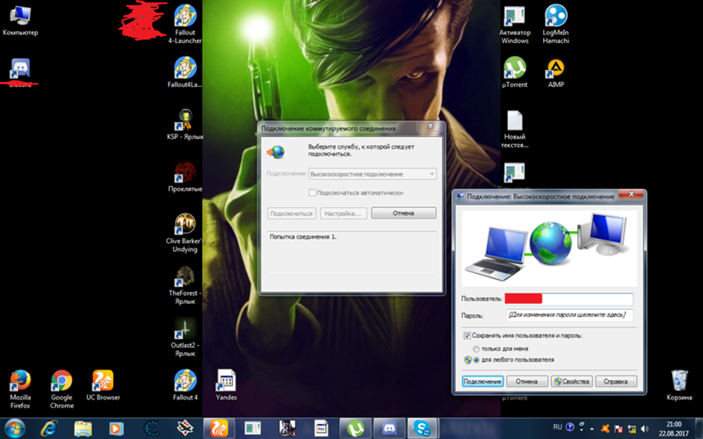The image size is (703, 439).
Task: Select the Новый текстов... file icon
Action: (514, 128)
